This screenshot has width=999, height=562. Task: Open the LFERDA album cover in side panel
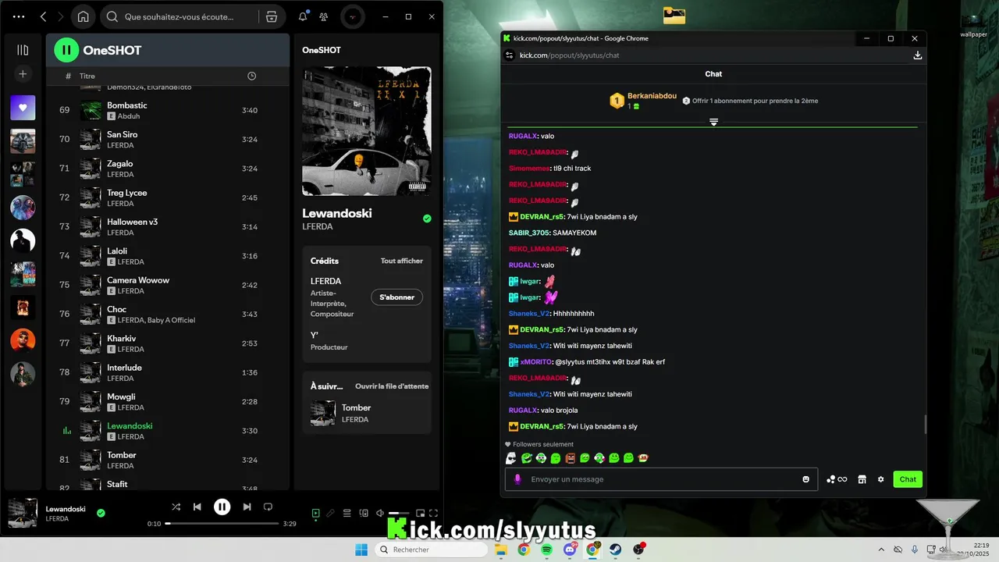[x=367, y=131]
